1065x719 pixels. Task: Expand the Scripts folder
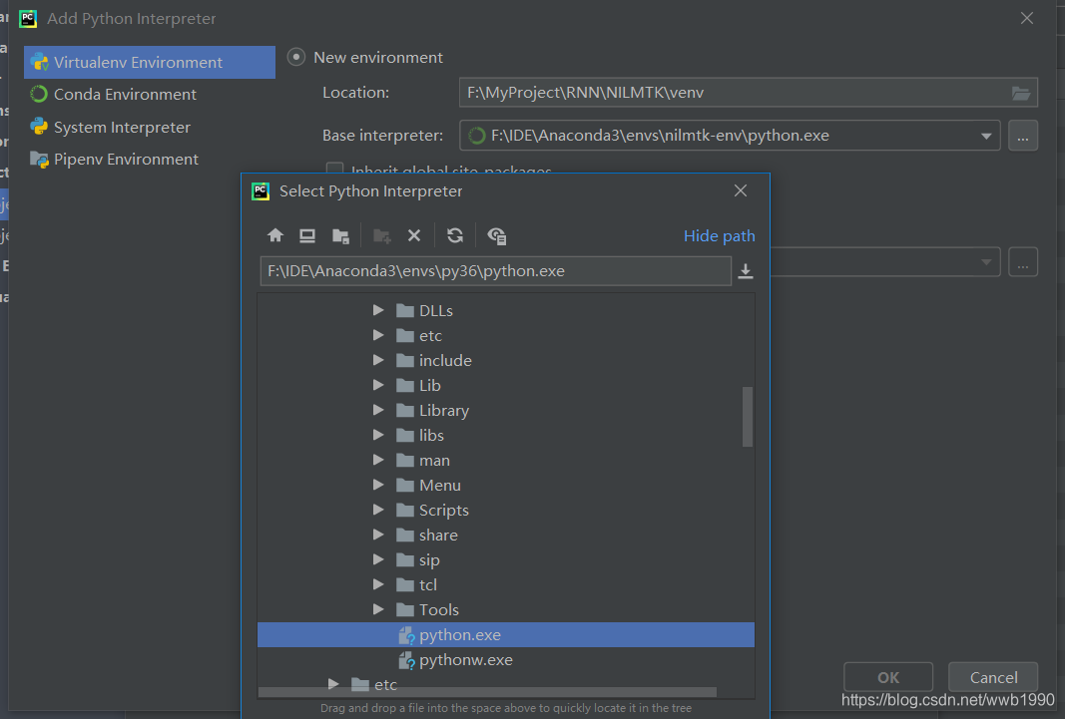(x=378, y=511)
